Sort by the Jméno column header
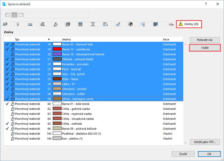 coord(112,39)
